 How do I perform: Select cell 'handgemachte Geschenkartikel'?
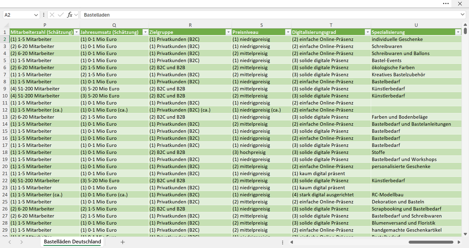(416, 230)
